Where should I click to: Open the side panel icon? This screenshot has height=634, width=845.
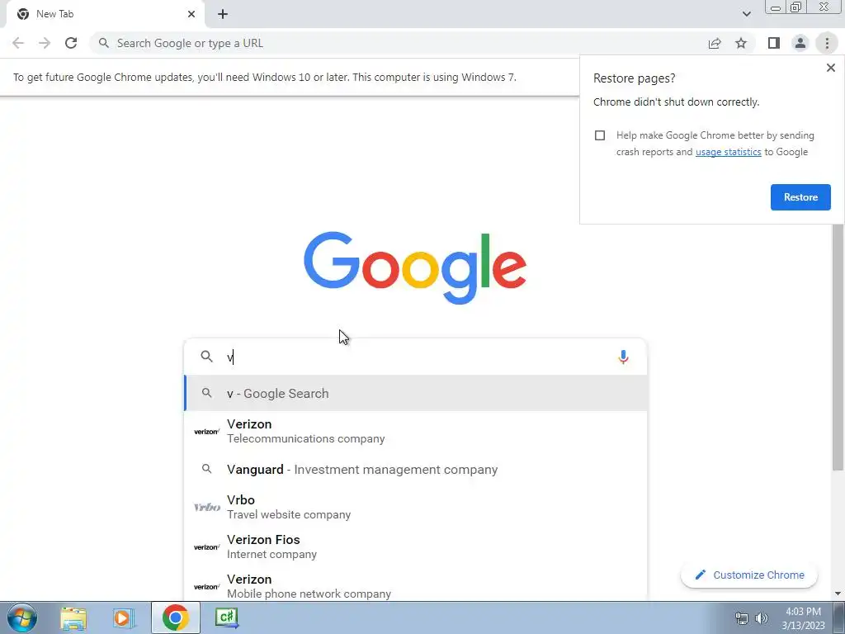774,43
